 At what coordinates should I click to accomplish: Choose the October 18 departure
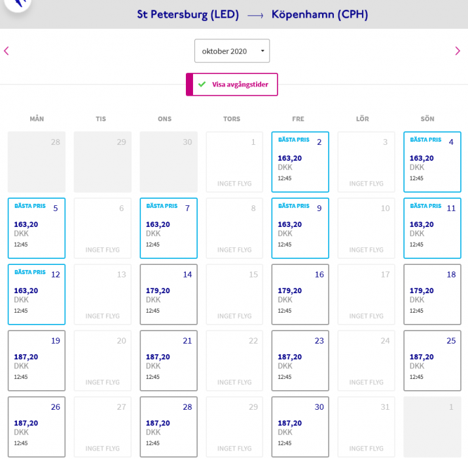tap(432, 294)
